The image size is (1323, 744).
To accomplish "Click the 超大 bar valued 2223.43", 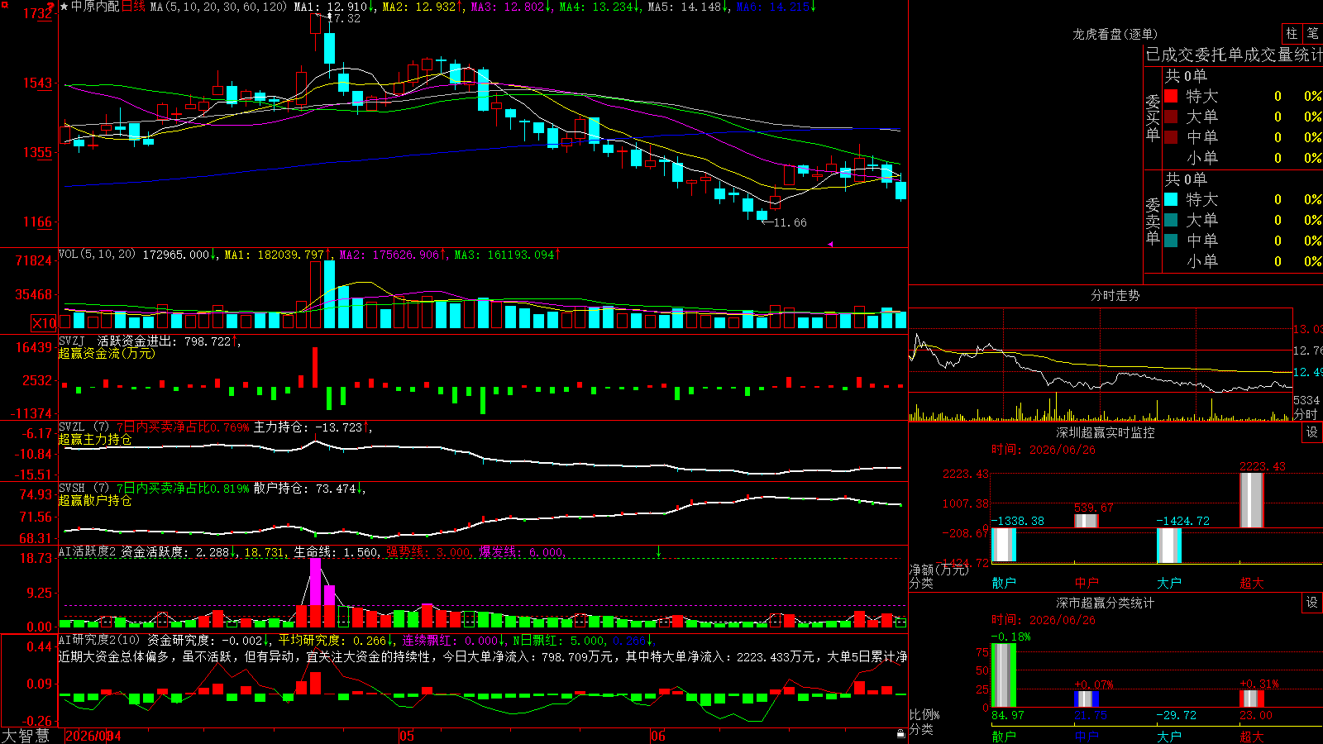I will 1252,500.
